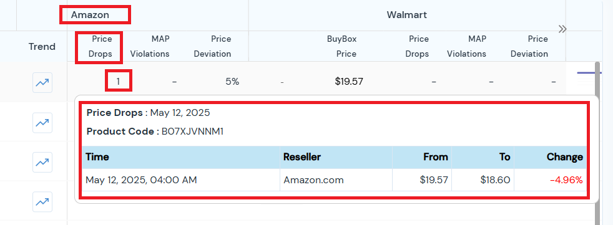Screen dimensions: 613x225
Task: Select the Walmart column group header
Action: tap(407, 15)
